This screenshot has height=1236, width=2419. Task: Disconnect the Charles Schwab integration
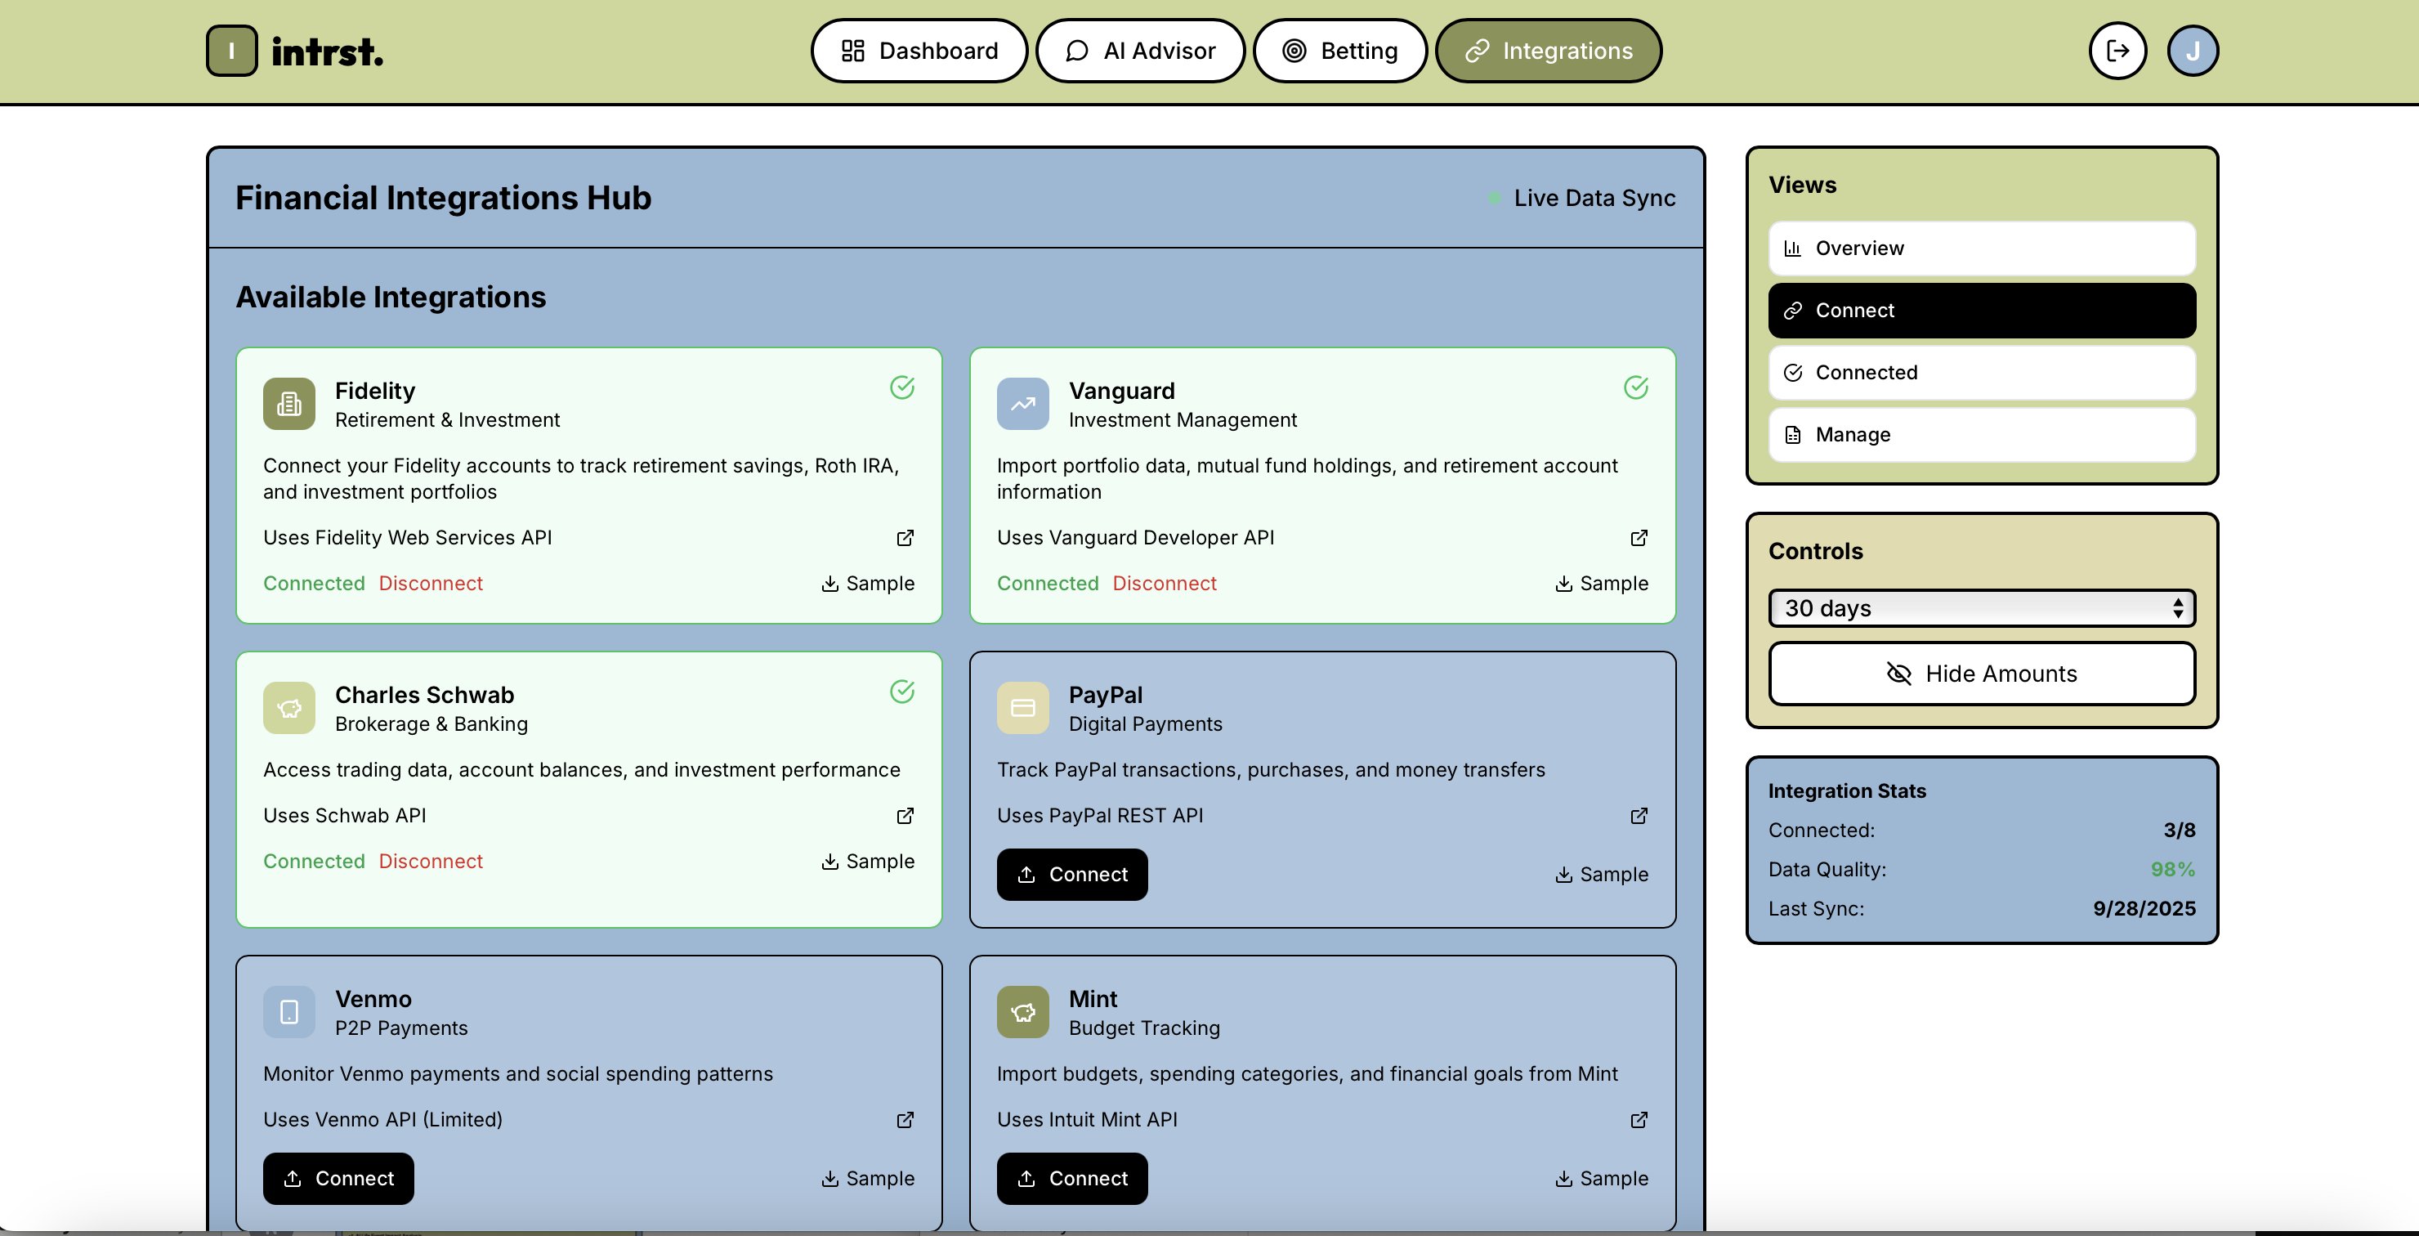pos(430,862)
